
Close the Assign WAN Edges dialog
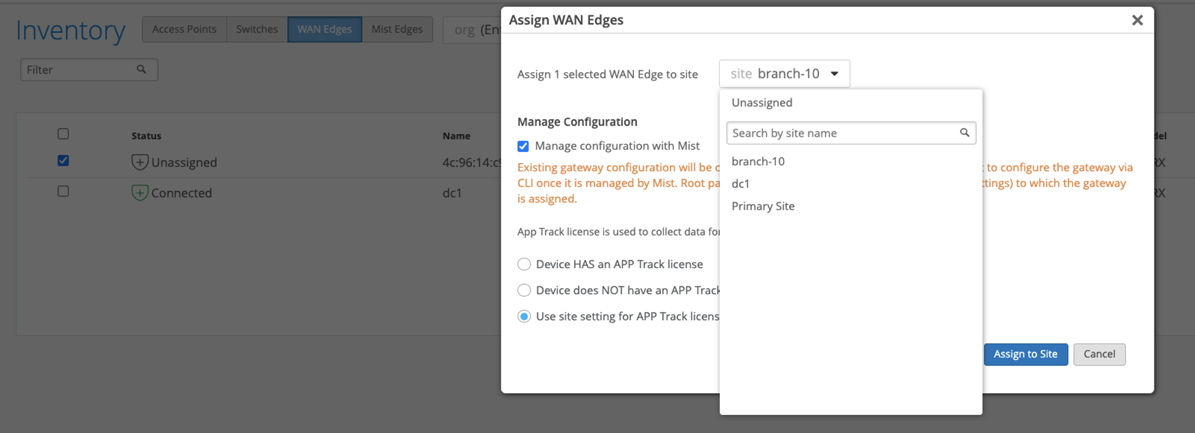(x=1137, y=21)
